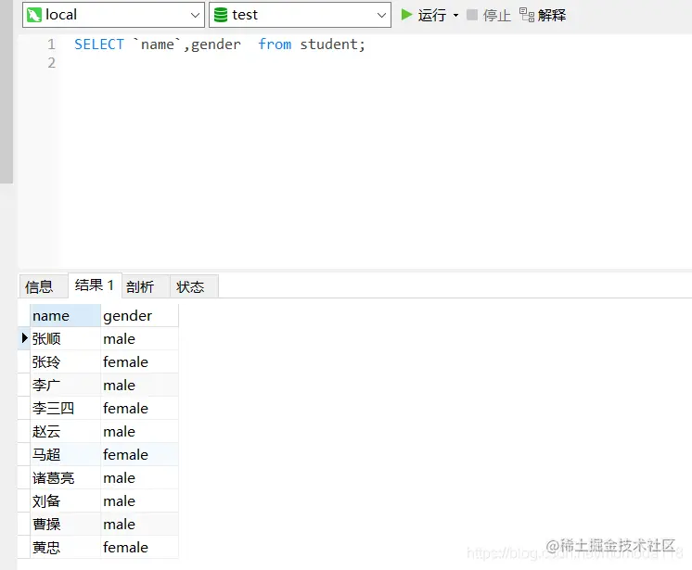
Task: Click the Explain (解释) icon
Action: [x=527, y=15]
